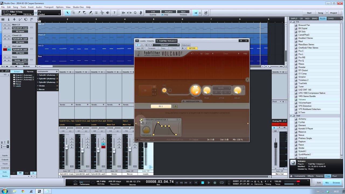Toggle the video player toolbar icon
Image resolution: width=345 pixels, height=194 pixels.
click(x=206, y=13)
